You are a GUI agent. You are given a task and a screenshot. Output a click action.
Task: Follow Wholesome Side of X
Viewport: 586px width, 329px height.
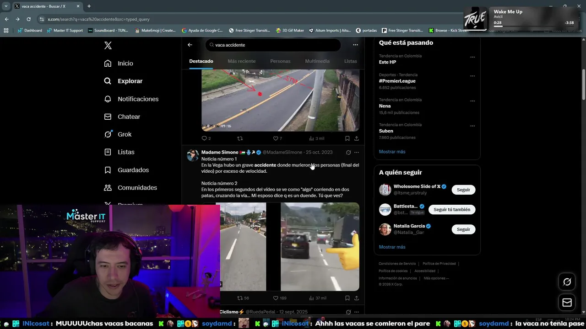pos(463,190)
